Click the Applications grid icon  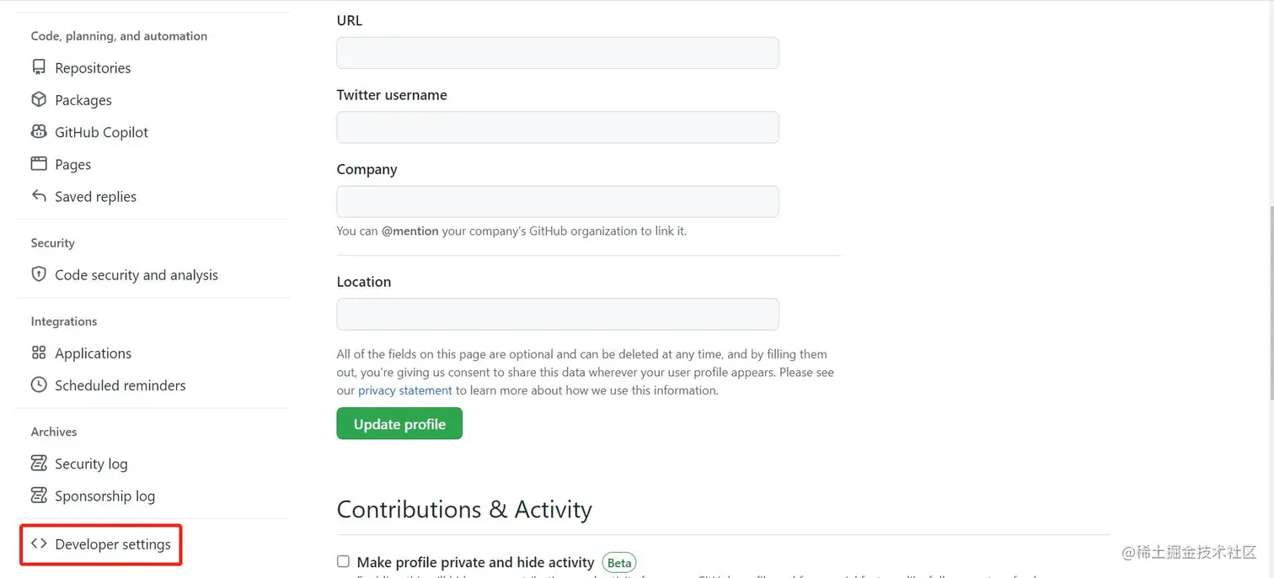tap(39, 353)
